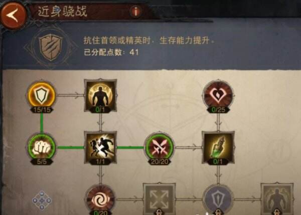
Task: Select the shield talent node showing 15/15
Action: tap(42, 95)
